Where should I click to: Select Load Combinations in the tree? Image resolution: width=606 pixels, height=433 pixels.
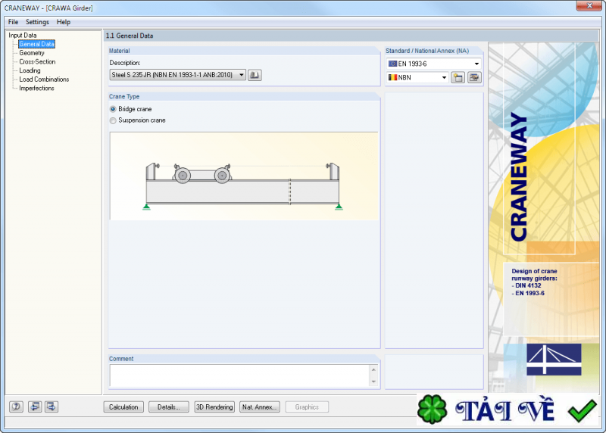(x=44, y=79)
